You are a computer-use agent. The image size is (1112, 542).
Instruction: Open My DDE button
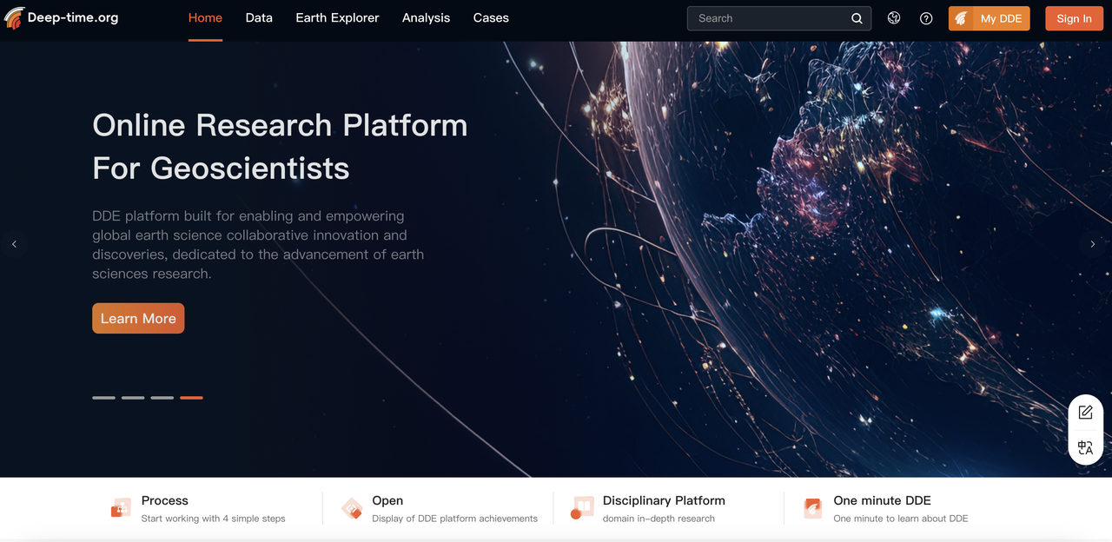pyautogui.click(x=989, y=18)
